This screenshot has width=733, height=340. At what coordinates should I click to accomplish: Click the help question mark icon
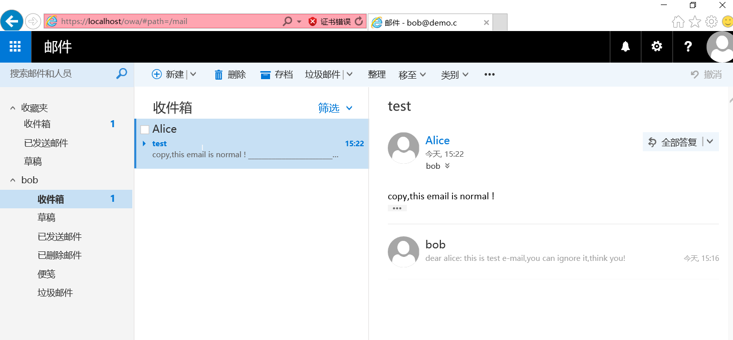(688, 47)
